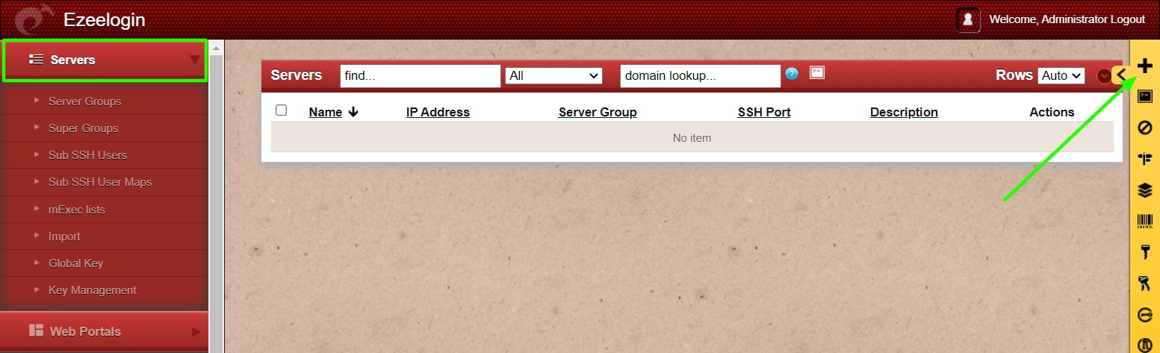Click the blue help question mark icon

coord(793,73)
